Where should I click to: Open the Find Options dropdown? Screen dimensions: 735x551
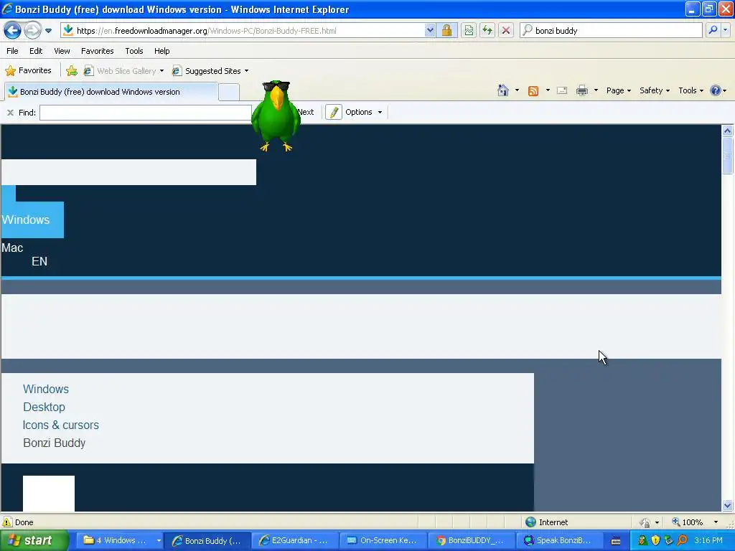[364, 113]
